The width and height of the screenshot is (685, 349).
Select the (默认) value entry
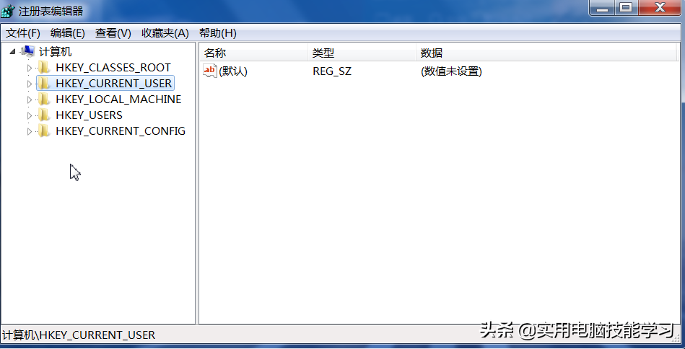click(x=233, y=71)
